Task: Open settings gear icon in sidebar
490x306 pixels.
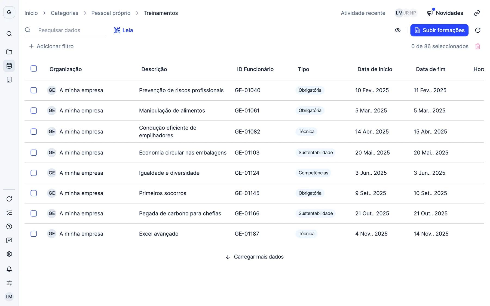Action: click(9, 254)
